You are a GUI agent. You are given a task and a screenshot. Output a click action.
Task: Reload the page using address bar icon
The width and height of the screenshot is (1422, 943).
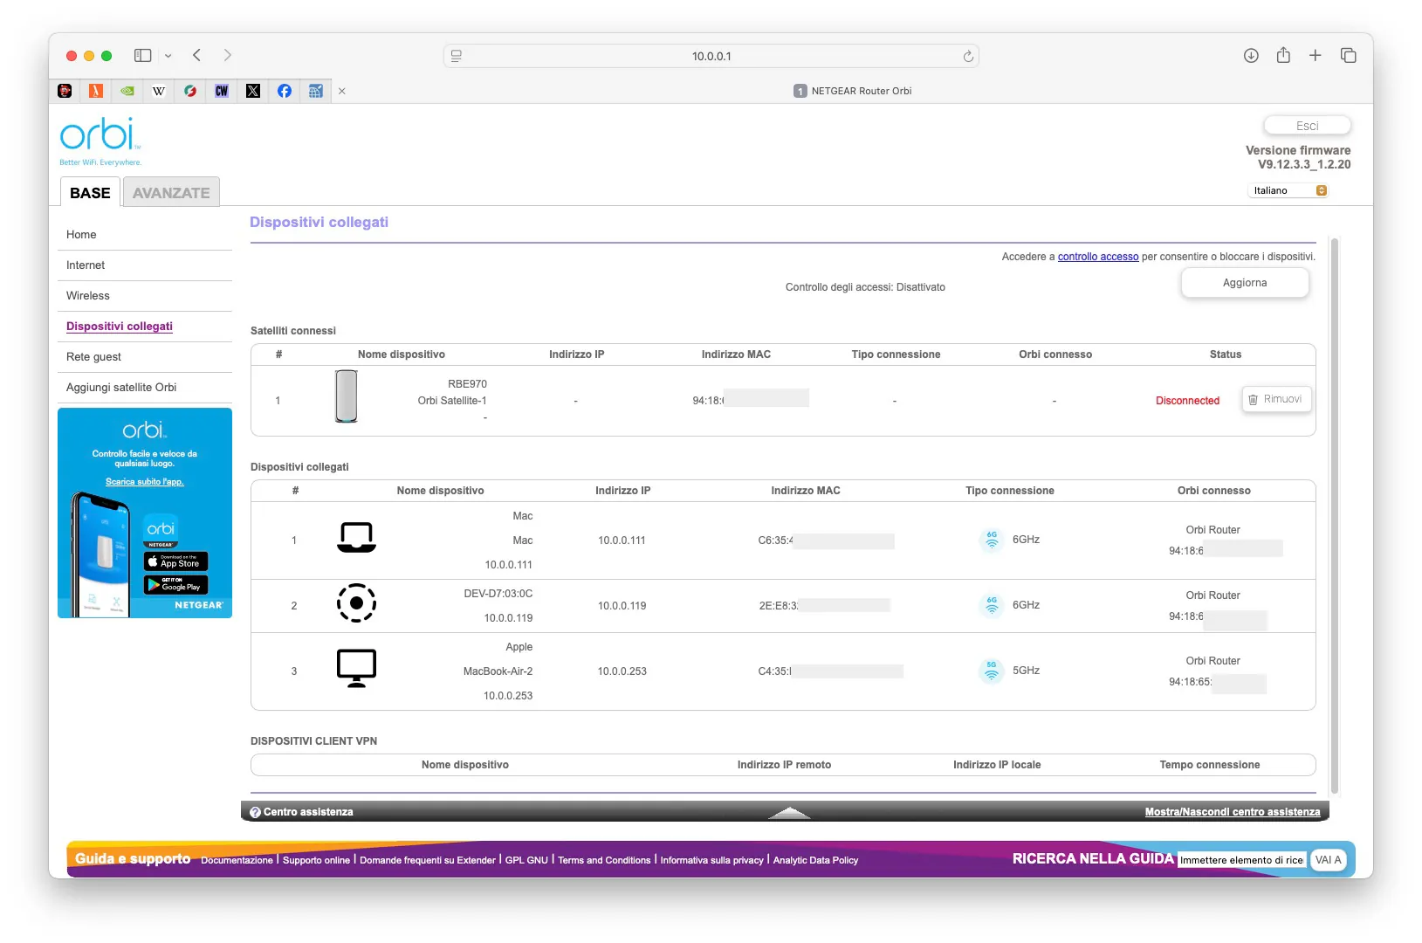click(968, 57)
